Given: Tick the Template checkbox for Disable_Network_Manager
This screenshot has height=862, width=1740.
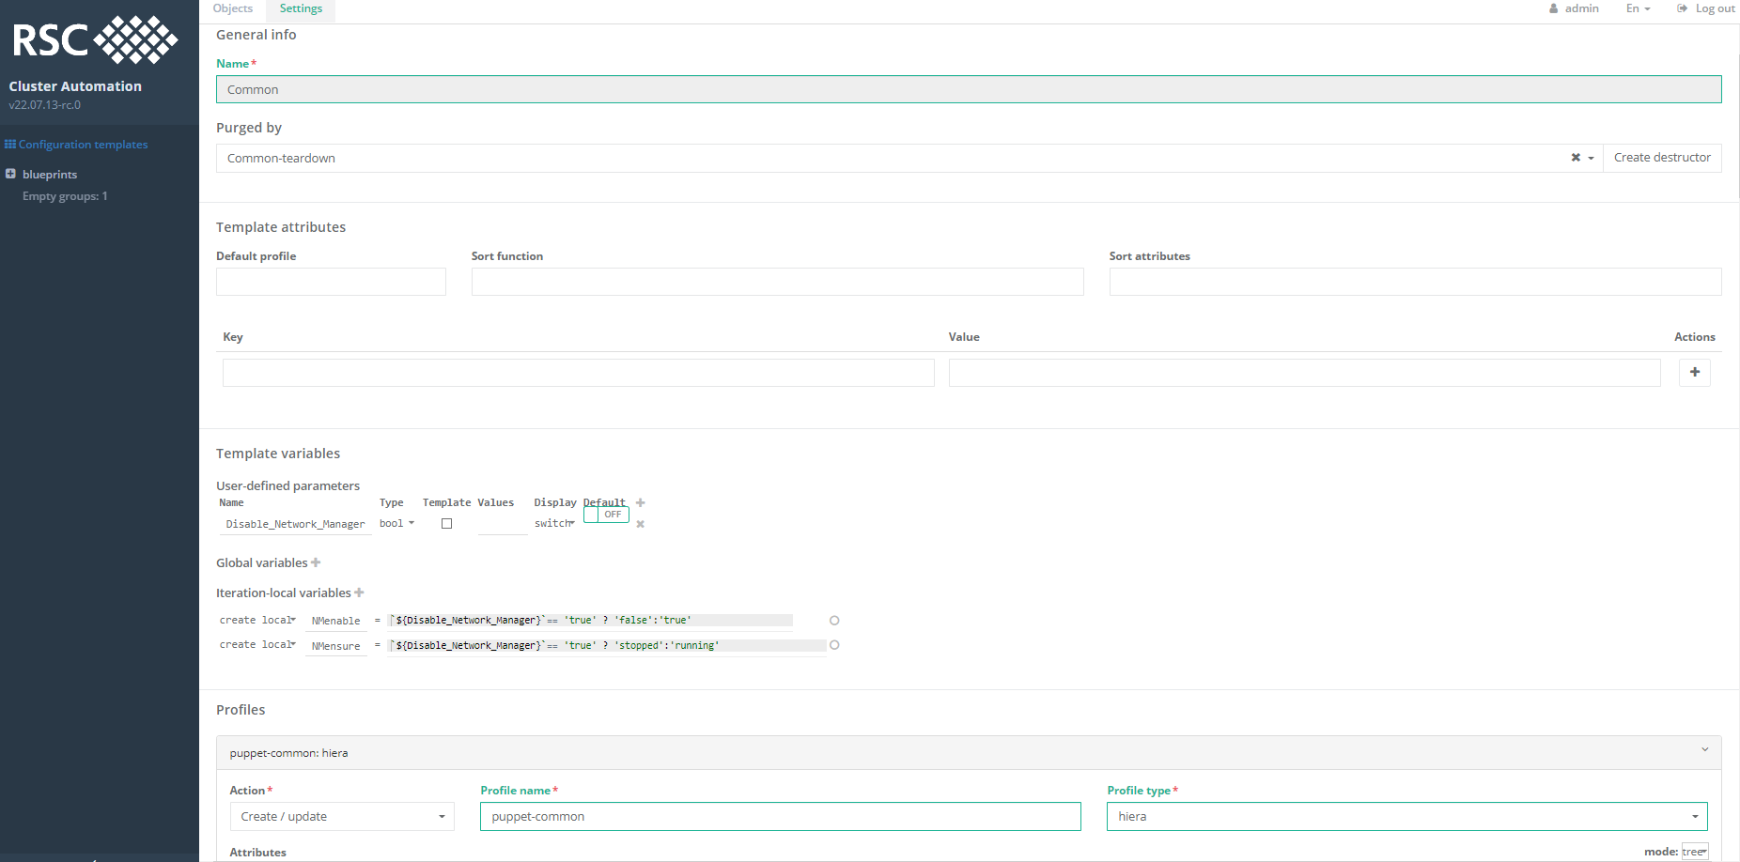Looking at the screenshot, I should 447,524.
